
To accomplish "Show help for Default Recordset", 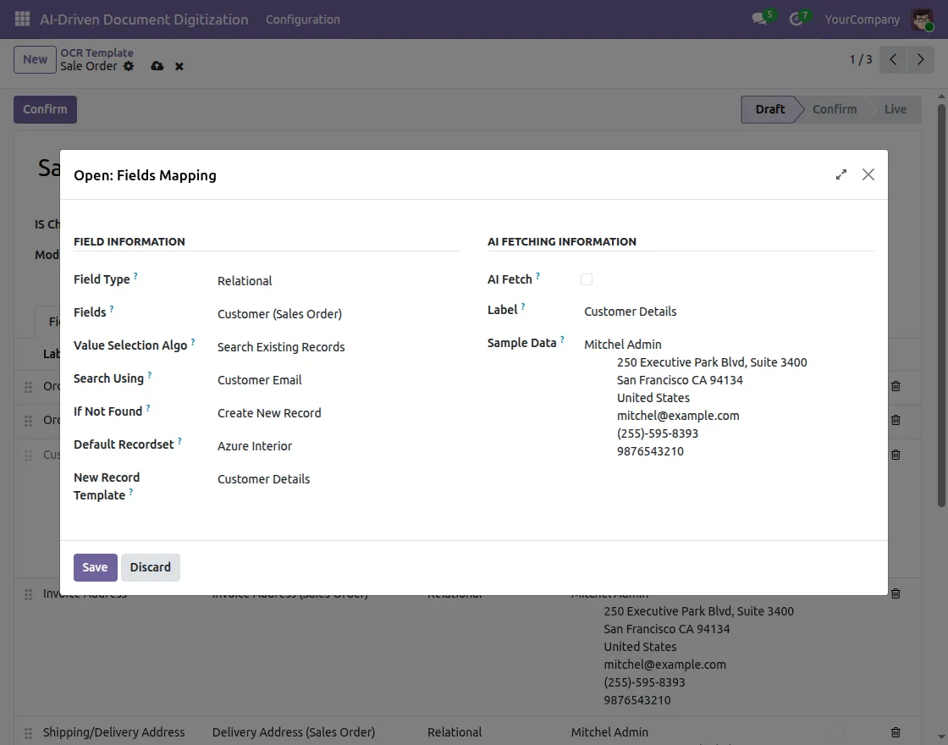I will point(179,441).
